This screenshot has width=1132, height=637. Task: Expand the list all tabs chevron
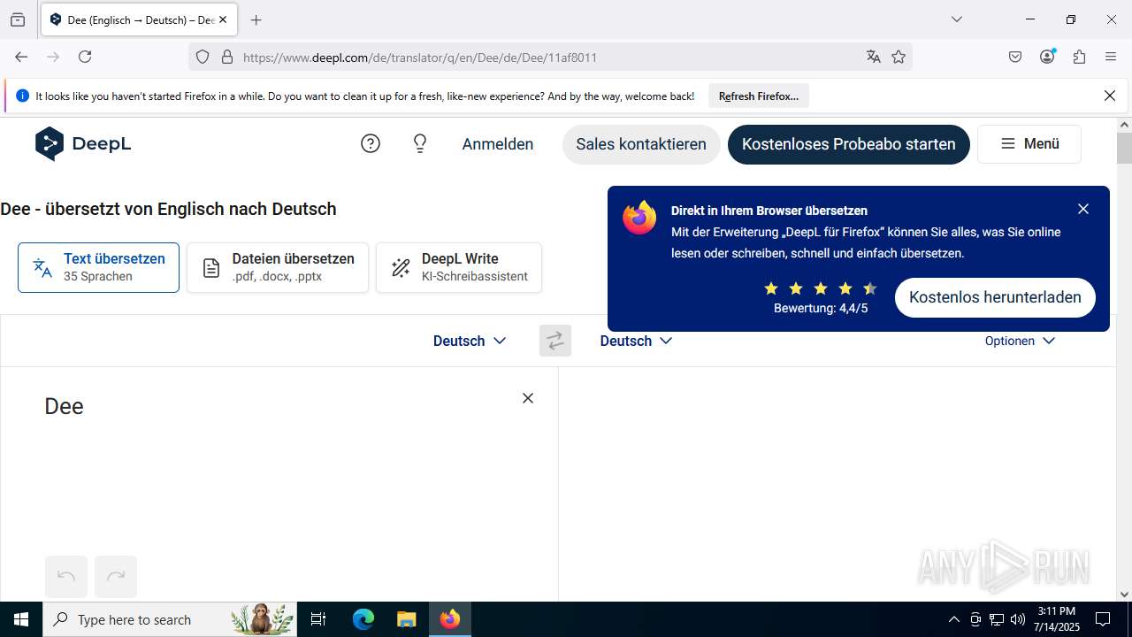(x=956, y=19)
